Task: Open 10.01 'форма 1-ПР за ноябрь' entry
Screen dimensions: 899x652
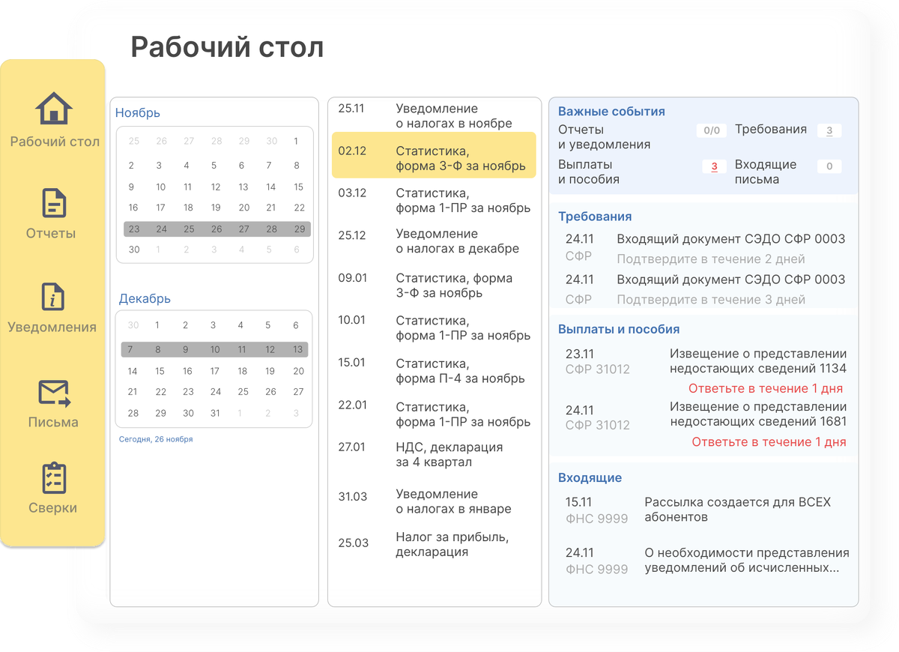Action: [x=435, y=327]
